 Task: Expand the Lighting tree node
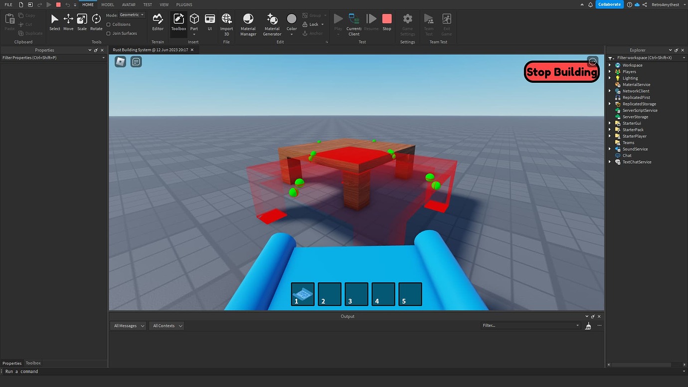tap(610, 78)
